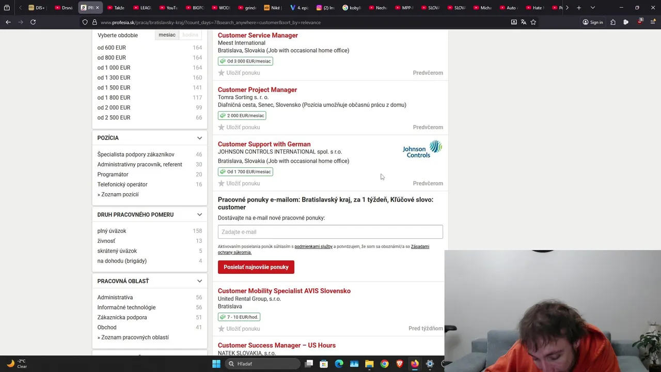Viewport: 661px width, 372px height.
Task: Launch Microsoft Store from taskbar
Action: point(324,364)
